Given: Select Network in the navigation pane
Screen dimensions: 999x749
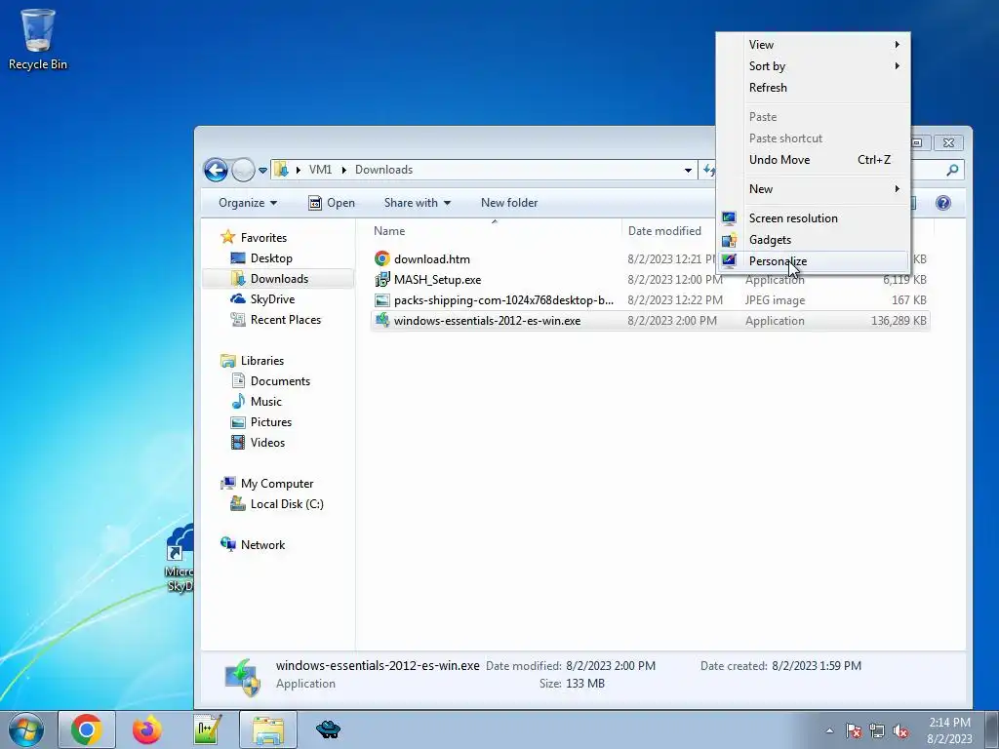Looking at the screenshot, I should point(253,544).
